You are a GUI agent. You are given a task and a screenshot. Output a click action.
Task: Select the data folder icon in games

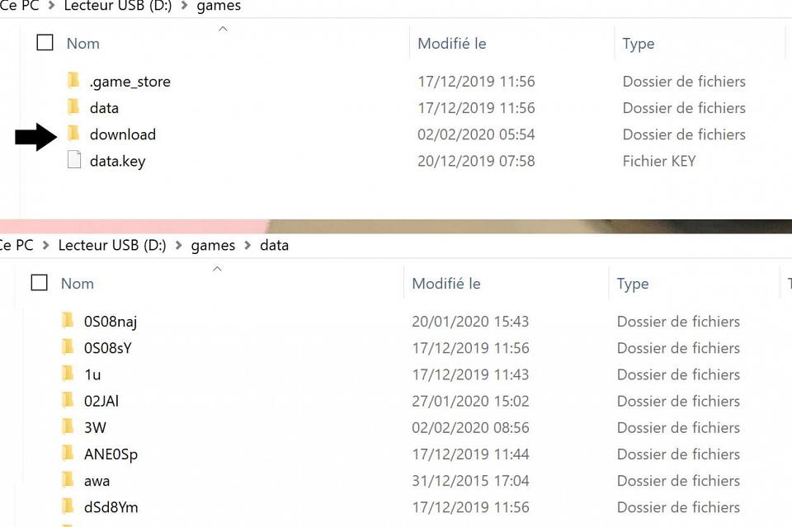click(73, 107)
